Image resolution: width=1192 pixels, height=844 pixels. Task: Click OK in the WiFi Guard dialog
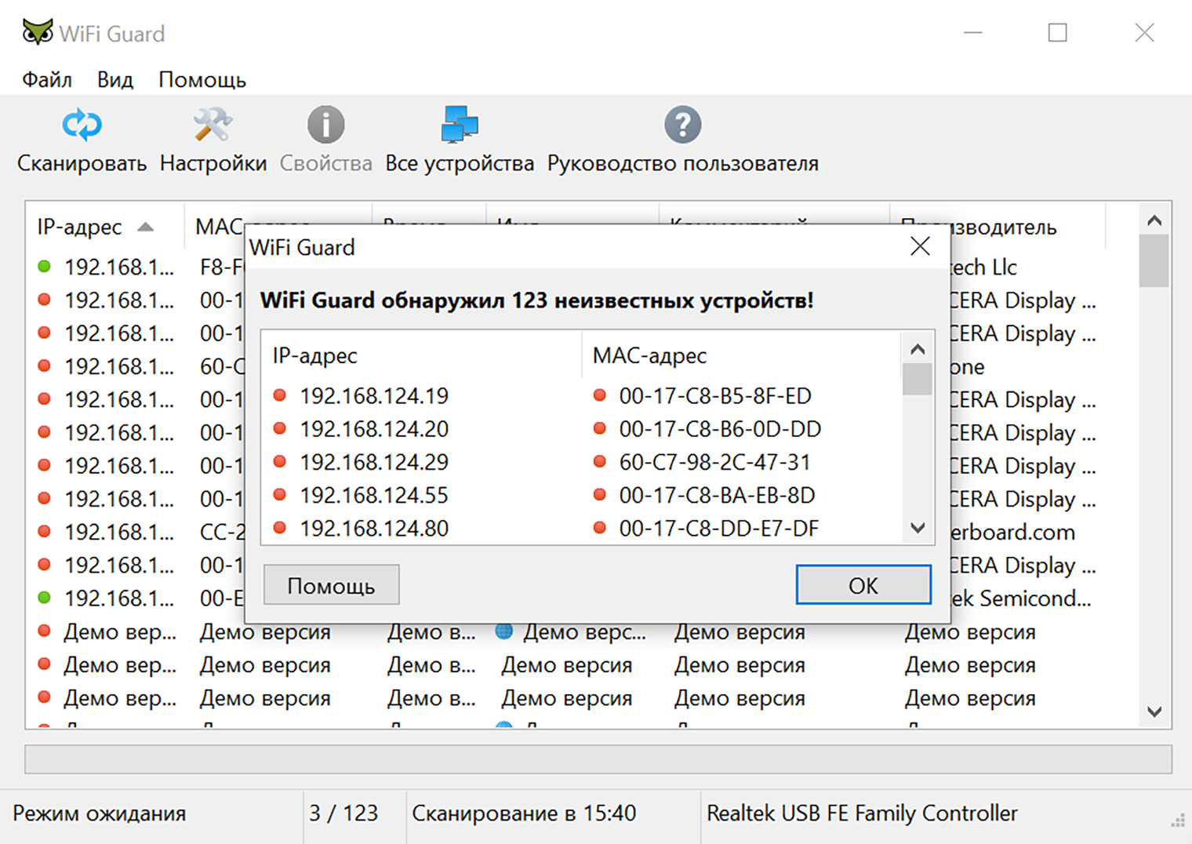pyautogui.click(x=863, y=585)
